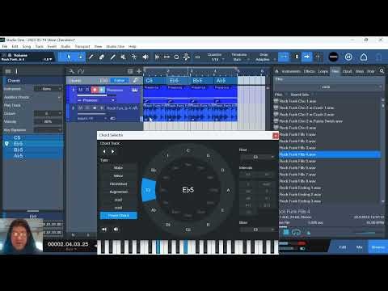
Task: Toggle Autoscroll arrow button in toolbar
Action: [x=306, y=57]
